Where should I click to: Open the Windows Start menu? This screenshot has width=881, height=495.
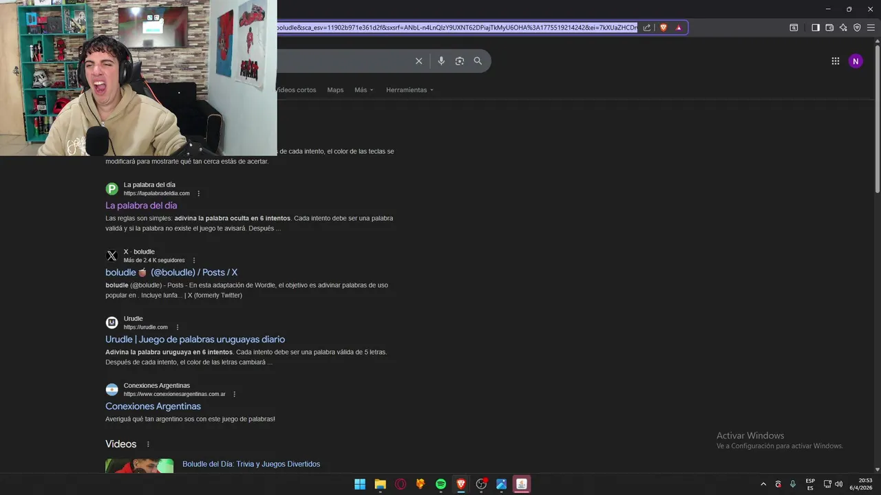click(360, 484)
